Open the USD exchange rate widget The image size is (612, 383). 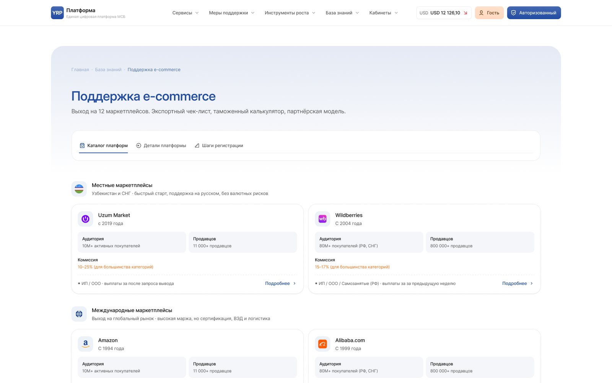[444, 13]
